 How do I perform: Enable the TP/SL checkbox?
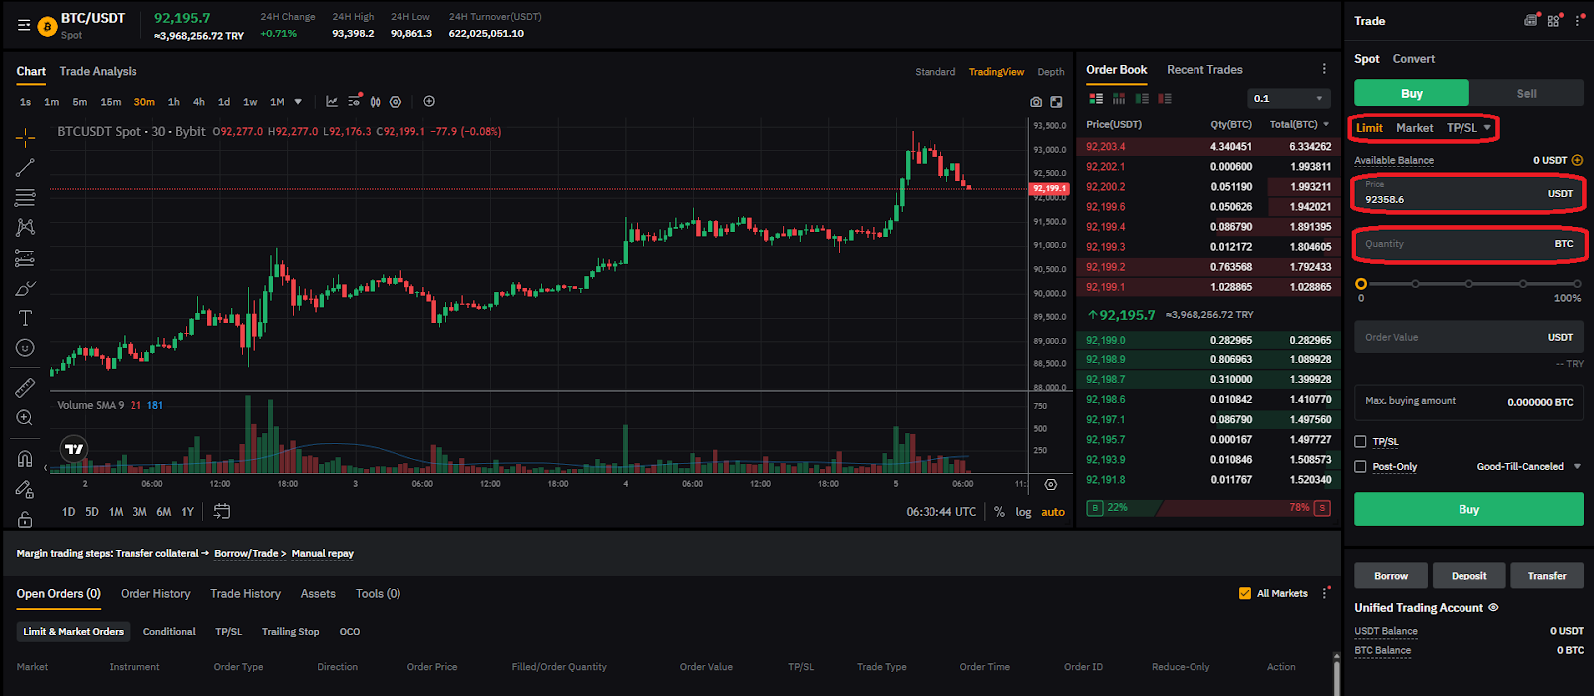(x=1360, y=441)
